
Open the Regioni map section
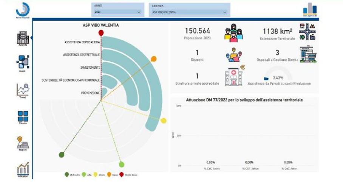23,143
